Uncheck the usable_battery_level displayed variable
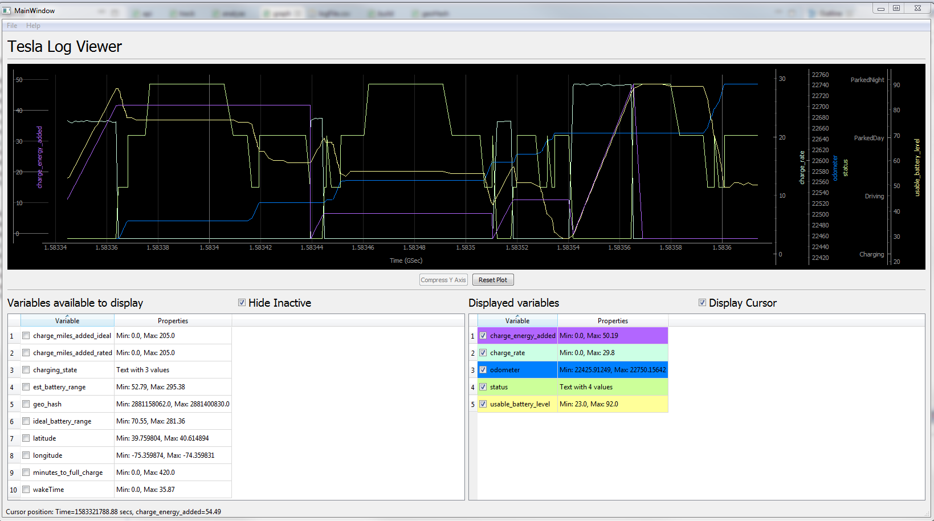934x521 pixels. click(x=483, y=404)
